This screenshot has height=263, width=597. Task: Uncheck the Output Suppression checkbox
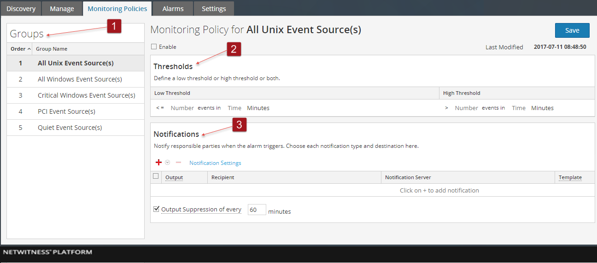pyautogui.click(x=156, y=209)
